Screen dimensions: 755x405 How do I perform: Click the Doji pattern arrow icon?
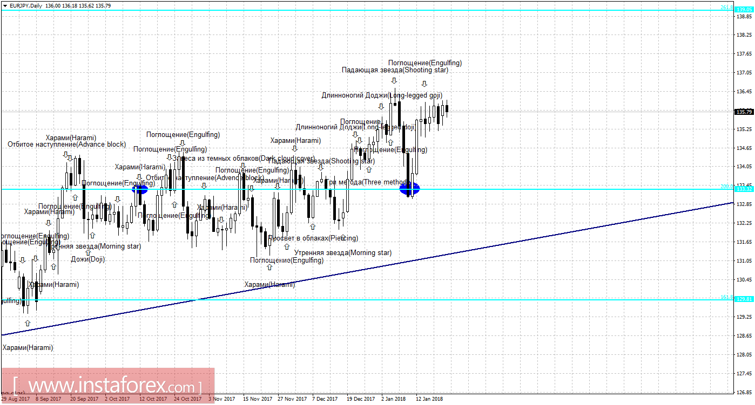click(x=87, y=252)
